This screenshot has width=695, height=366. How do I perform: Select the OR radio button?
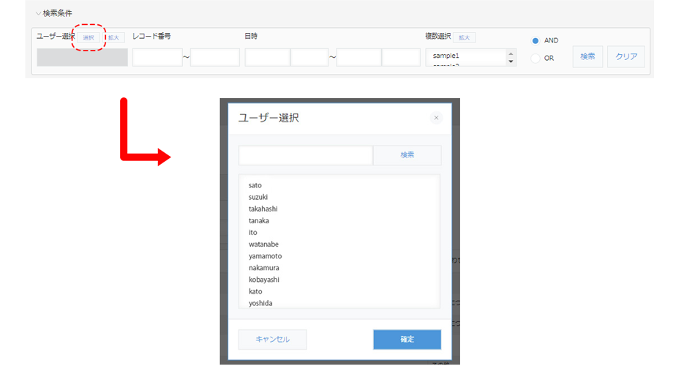point(536,58)
